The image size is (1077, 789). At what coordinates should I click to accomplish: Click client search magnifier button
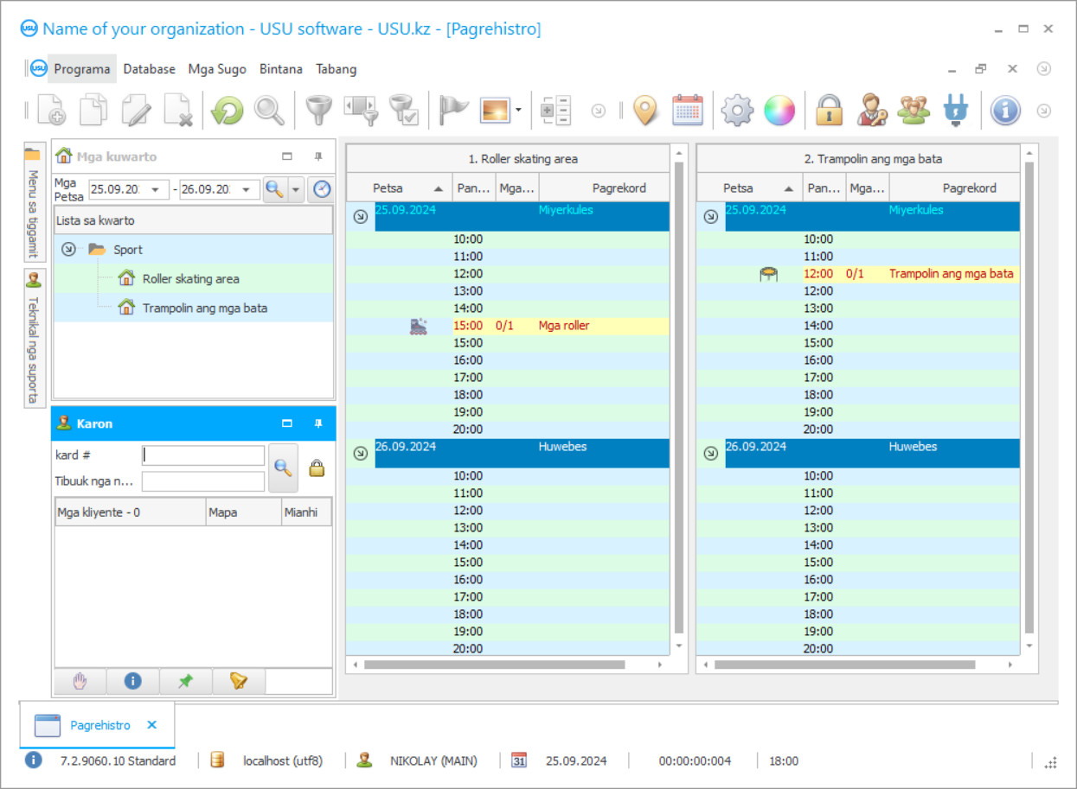(283, 468)
